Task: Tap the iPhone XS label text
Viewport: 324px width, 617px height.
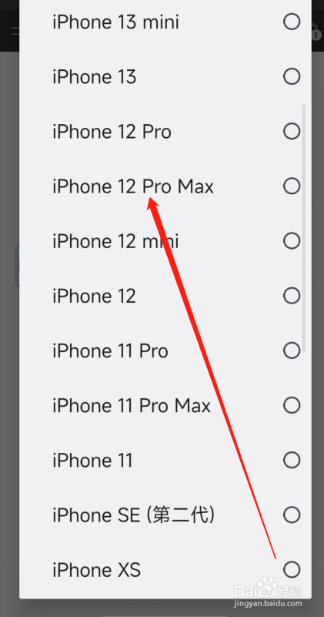Action: point(97,570)
